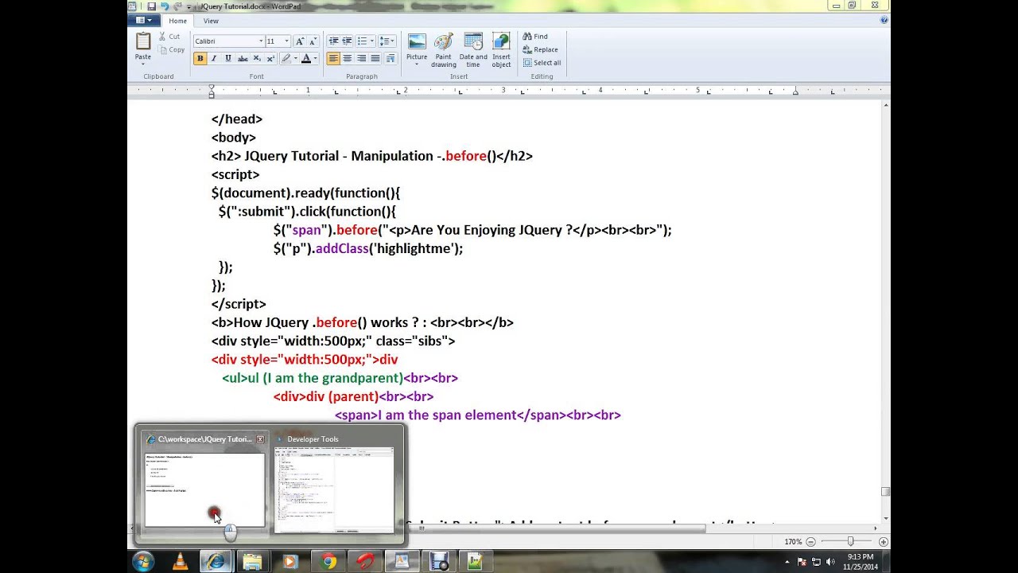Grow font size
This screenshot has height=573, width=1018.
click(300, 41)
